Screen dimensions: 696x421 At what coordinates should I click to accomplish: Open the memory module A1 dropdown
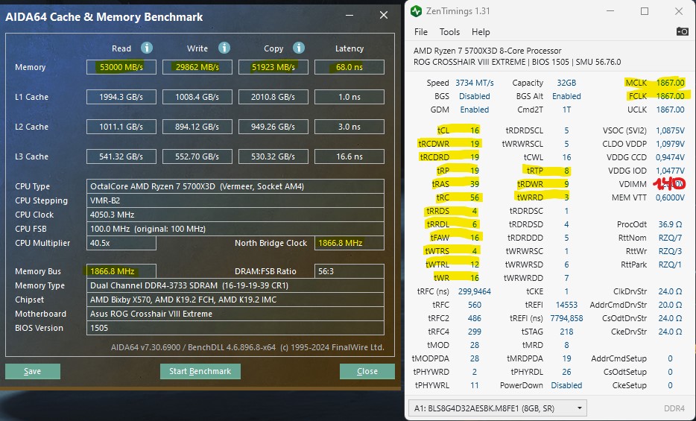click(x=497, y=408)
